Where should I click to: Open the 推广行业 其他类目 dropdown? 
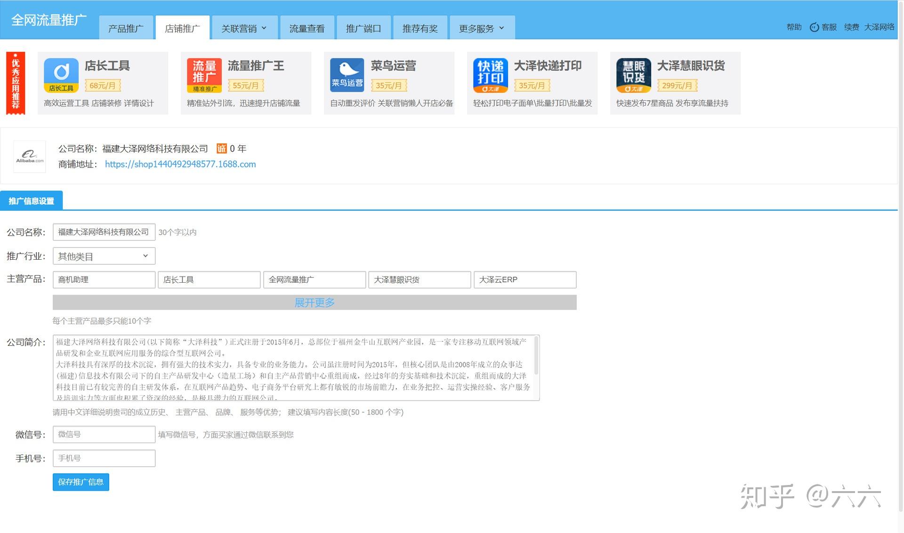104,256
